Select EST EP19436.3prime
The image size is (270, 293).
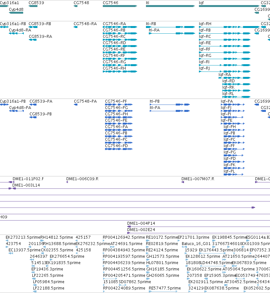click(47, 269)
